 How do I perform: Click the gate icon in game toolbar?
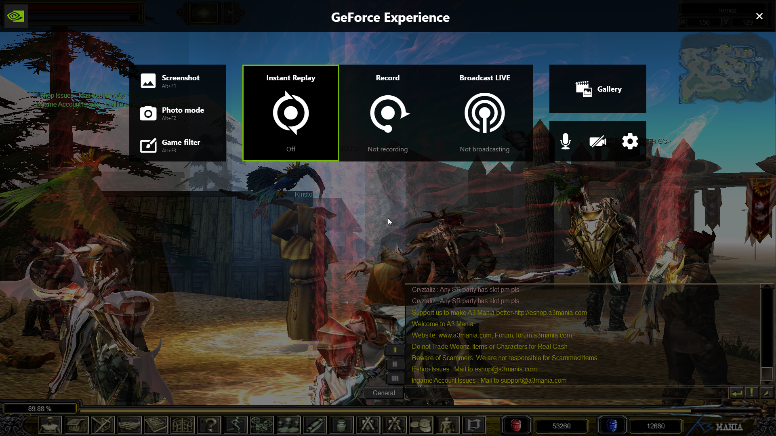click(x=183, y=425)
